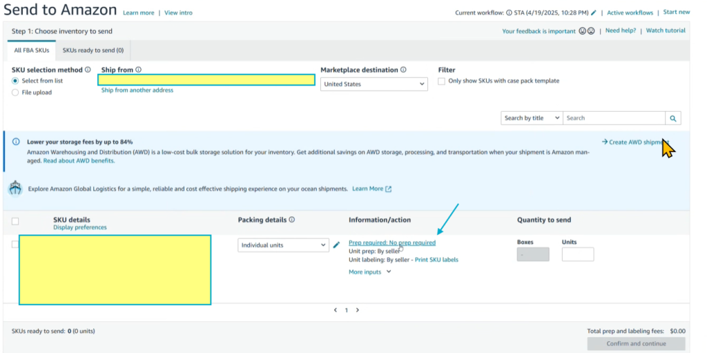Click the happy face feedback icon
707x353 pixels.
click(x=583, y=31)
